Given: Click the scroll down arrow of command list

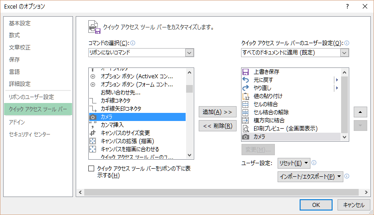Looking at the screenshot, I should [189, 155].
